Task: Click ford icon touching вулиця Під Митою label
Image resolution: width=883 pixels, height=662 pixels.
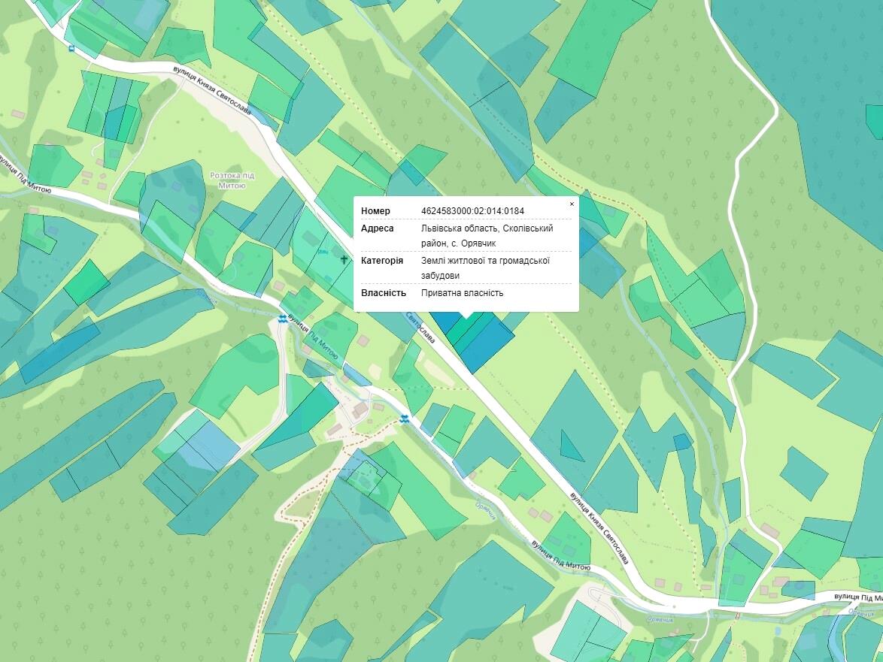Action: (x=283, y=319)
